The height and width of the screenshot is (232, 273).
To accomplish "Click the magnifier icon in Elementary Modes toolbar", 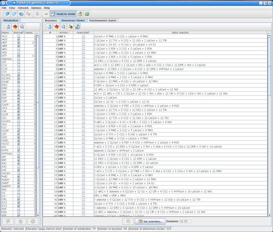I will [x=63, y=27].
